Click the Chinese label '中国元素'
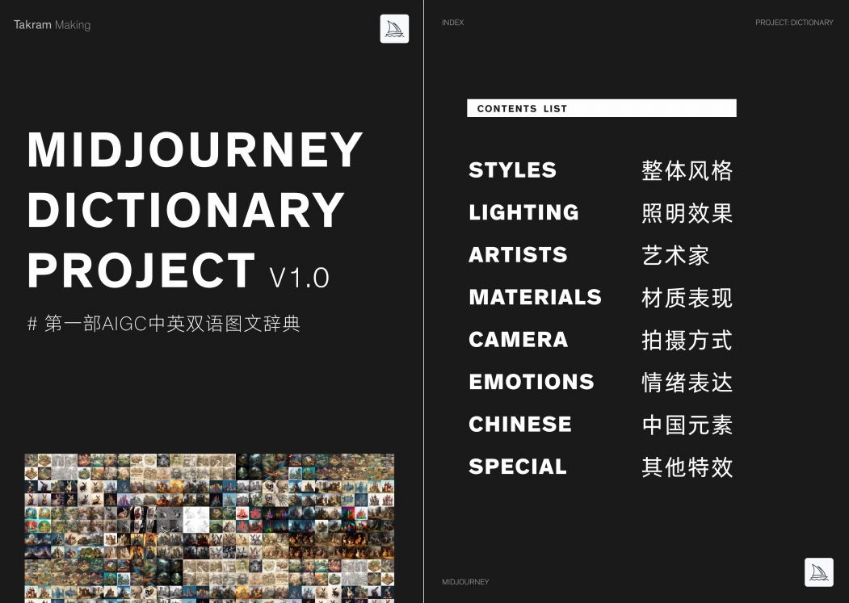 [687, 425]
